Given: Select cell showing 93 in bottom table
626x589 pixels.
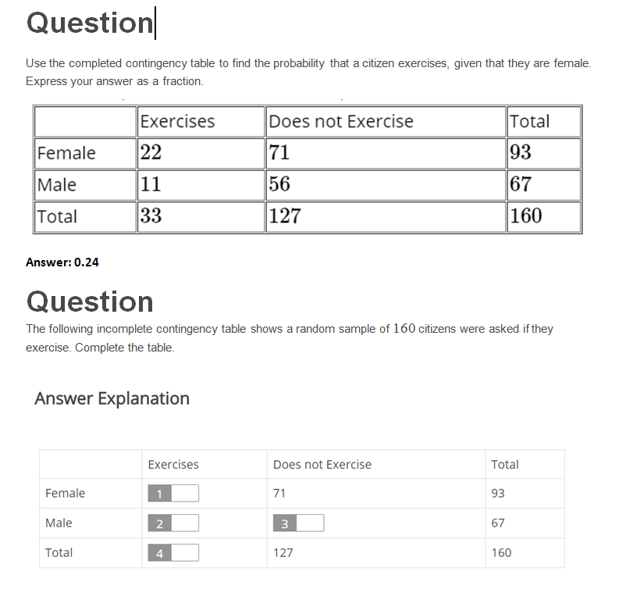Looking at the screenshot, I should [500, 493].
